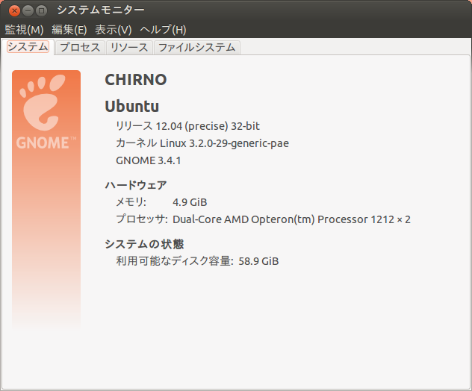Click the AMD Opteron processor text

coord(291,219)
